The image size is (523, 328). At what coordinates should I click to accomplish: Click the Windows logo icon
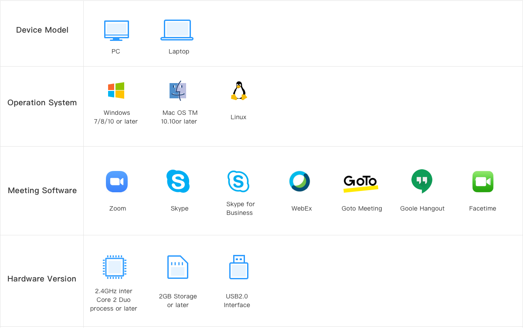pos(116,90)
